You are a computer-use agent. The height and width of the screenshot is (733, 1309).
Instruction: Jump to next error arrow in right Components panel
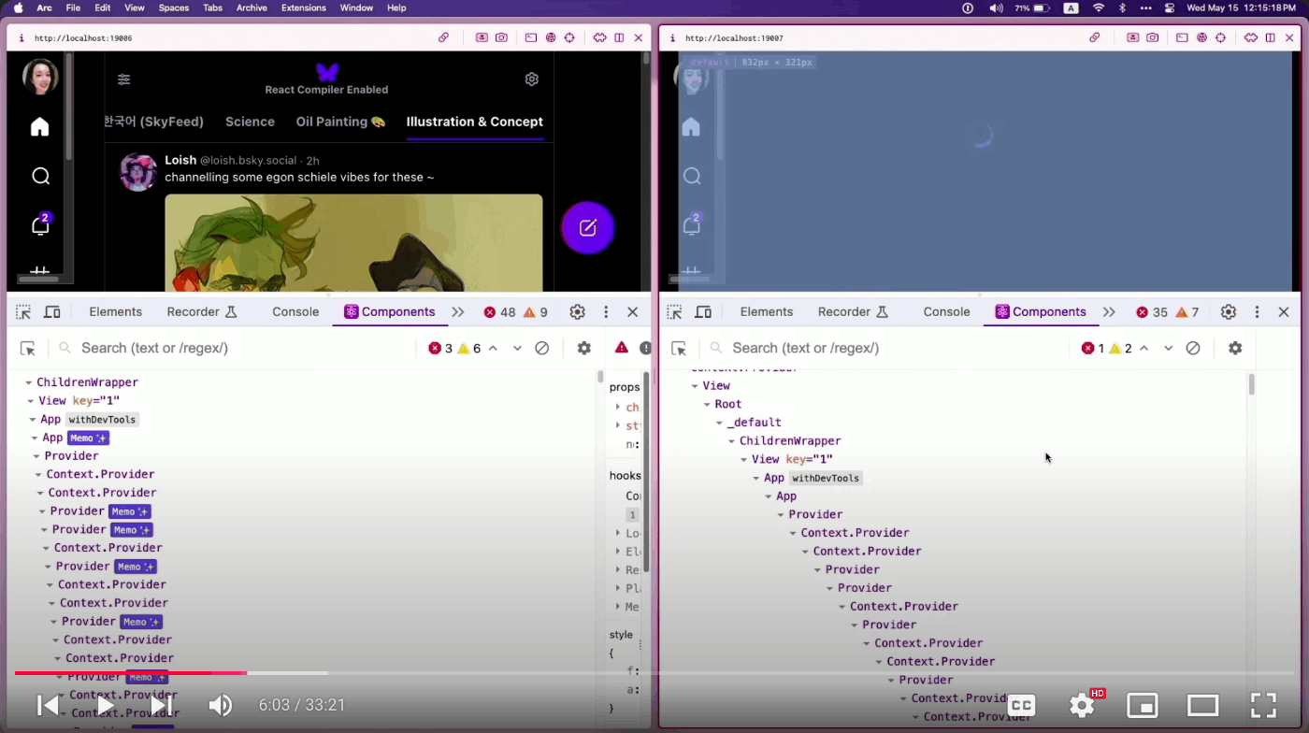[x=1168, y=348]
